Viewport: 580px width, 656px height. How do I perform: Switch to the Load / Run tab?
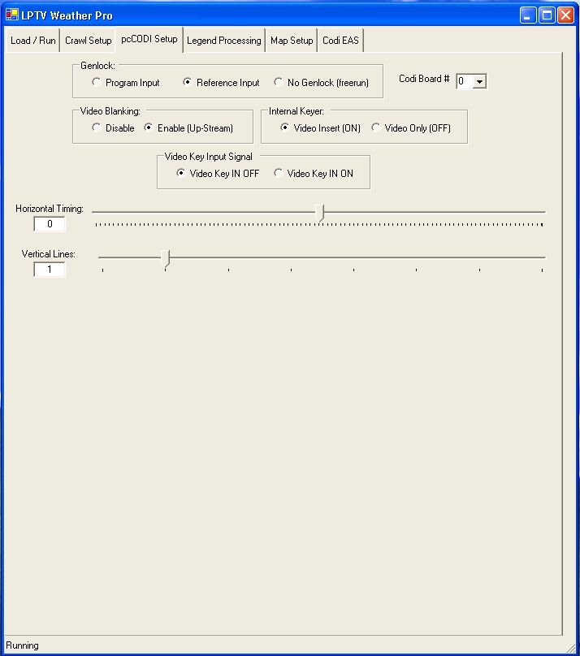point(33,41)
